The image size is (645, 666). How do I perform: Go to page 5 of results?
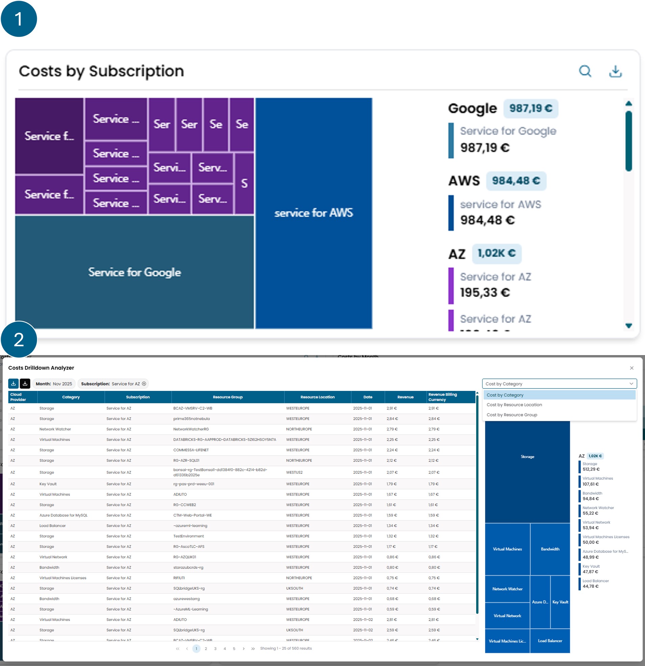[x=234, y=648]
